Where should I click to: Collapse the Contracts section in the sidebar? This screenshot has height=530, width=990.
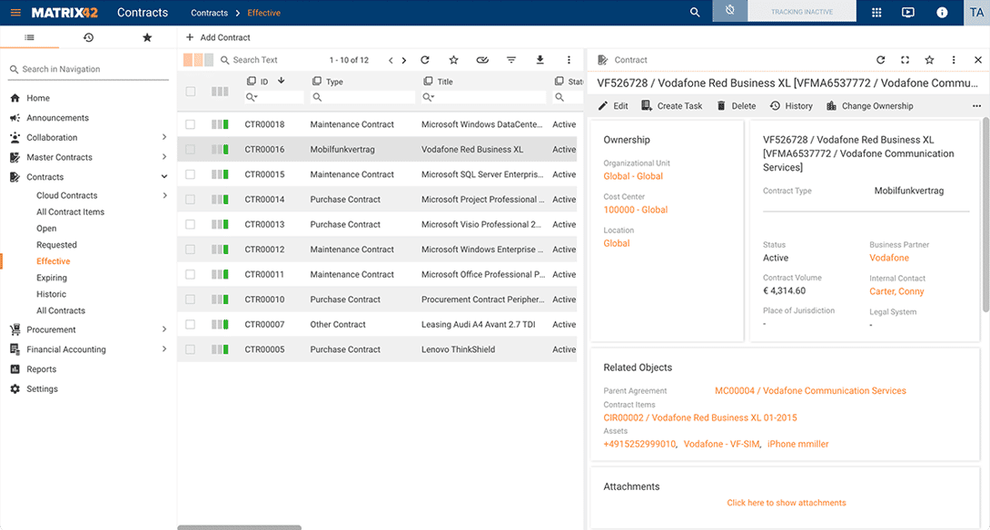[x=164, y=176]
